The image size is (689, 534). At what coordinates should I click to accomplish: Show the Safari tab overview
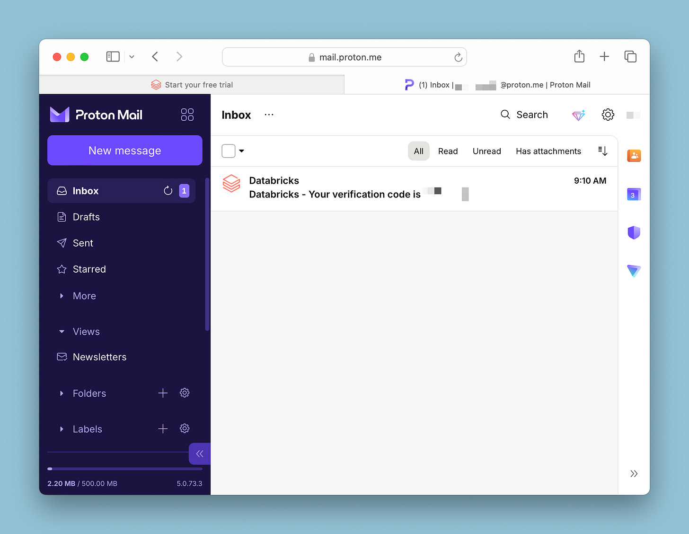point(630,57)
